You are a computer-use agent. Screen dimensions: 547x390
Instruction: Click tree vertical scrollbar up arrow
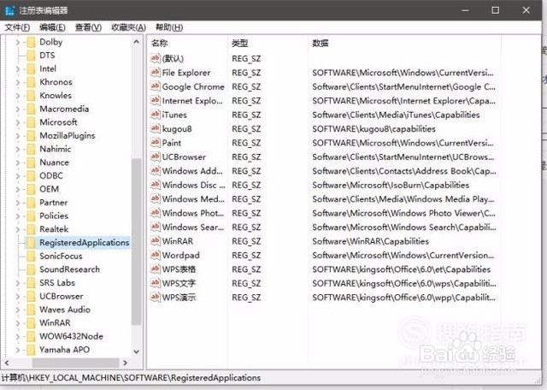(137, 42)
